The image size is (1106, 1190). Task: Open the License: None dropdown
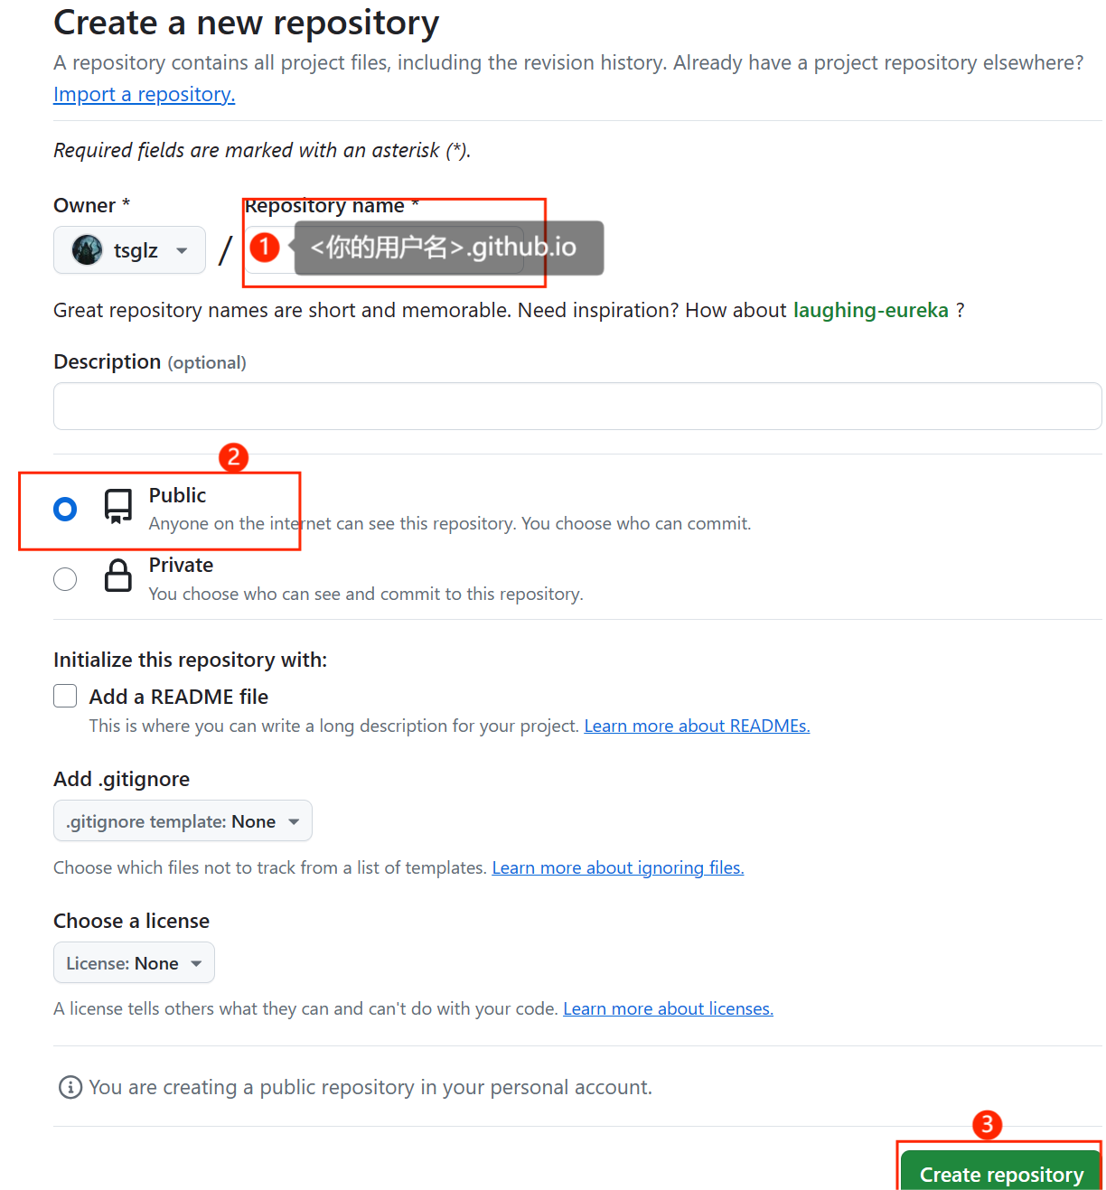(134, 963)
